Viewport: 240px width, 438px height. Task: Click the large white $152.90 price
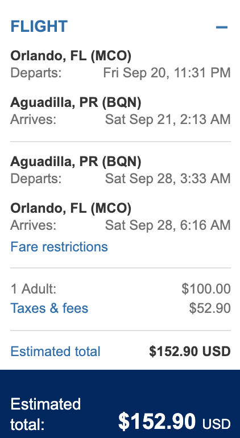click(x=157, y=422)
